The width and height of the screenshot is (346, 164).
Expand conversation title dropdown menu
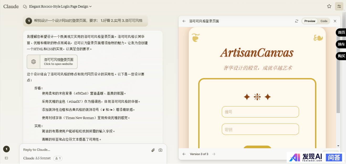coord(91,7)
